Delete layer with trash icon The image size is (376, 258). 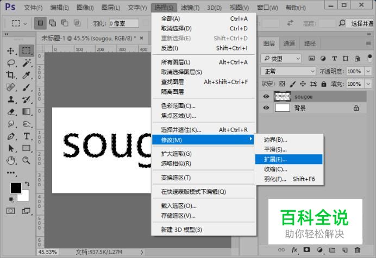click(x=358, y=250)
